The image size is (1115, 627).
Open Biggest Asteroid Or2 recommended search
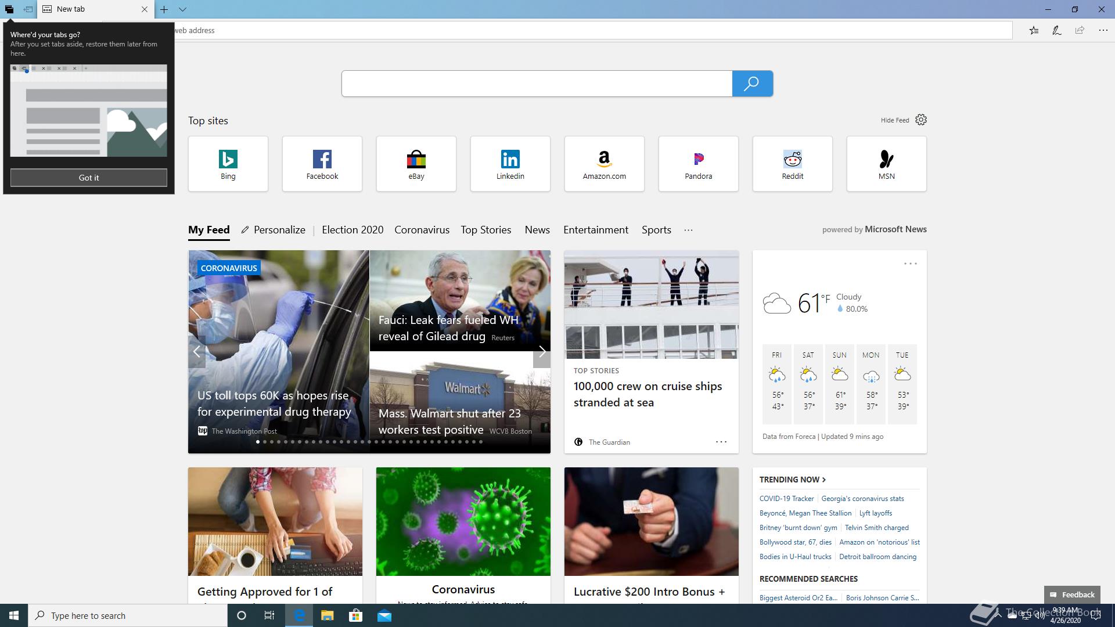(x=799, y=598)
